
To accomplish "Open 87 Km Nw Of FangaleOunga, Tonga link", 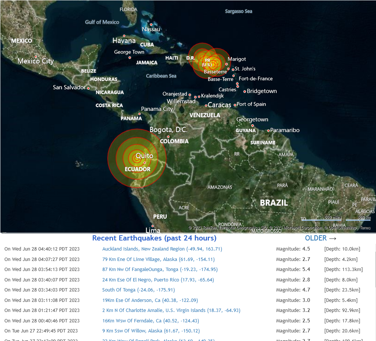I will pyautogui.click(x=160, y=269).
